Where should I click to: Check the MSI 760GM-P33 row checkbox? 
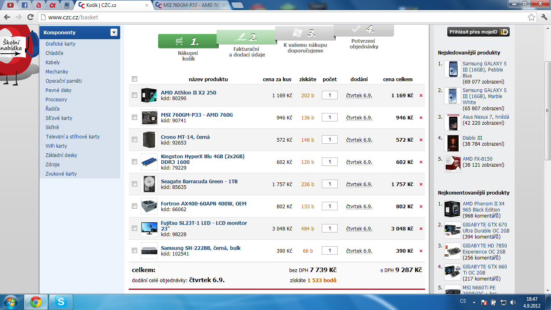134,117
